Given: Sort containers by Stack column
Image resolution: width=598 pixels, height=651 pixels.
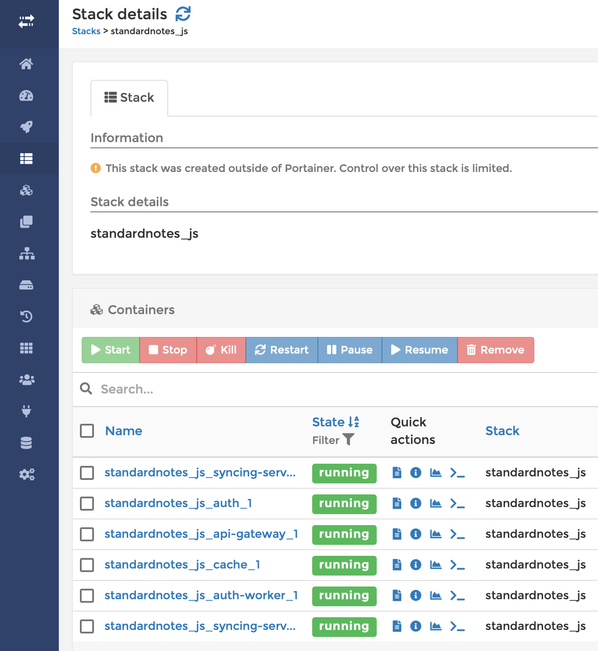Looking at the screenshot, I should pos(502,431).
